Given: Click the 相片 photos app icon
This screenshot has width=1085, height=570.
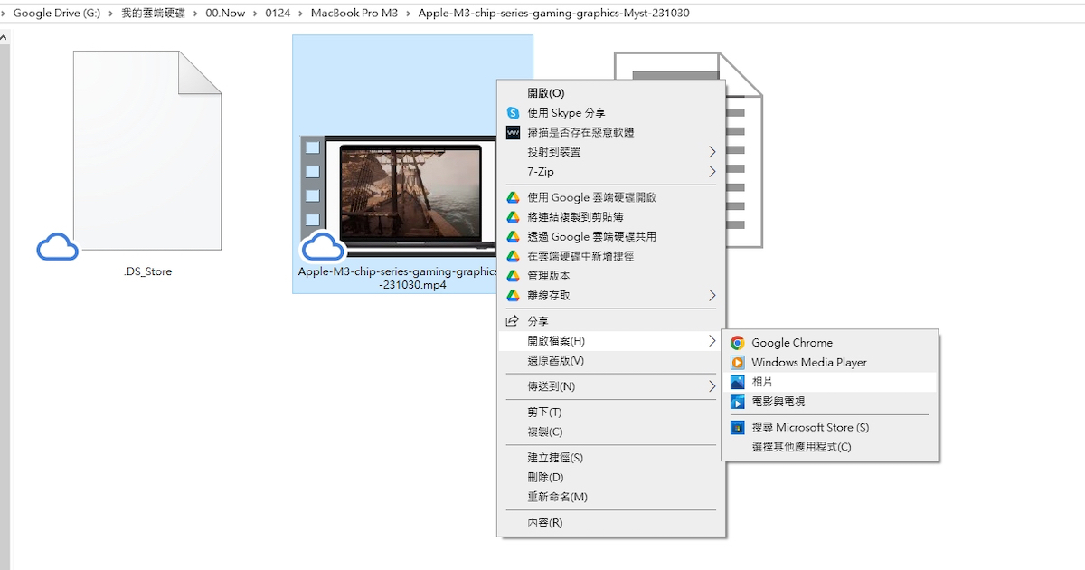Looking at the screenshot, I should pos(738,383).
